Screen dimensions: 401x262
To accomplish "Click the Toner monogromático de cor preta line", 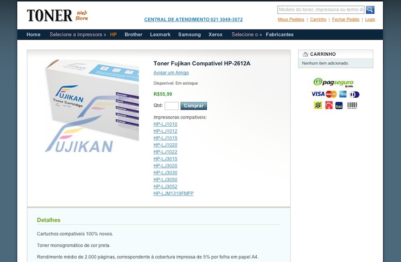I will (x=74, y=246).
